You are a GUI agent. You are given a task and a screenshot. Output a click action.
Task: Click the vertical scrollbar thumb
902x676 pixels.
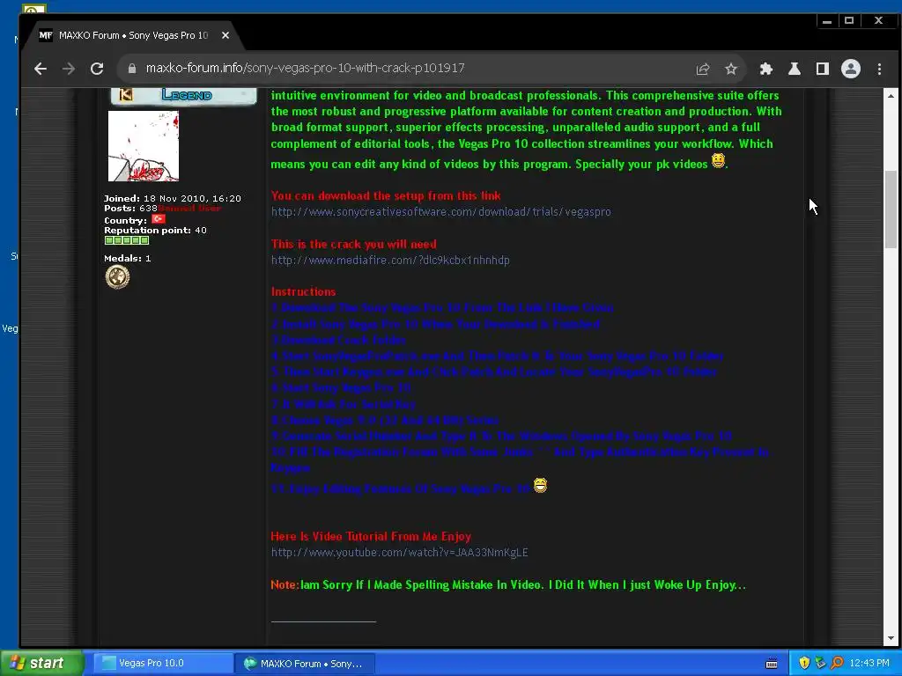891,209
